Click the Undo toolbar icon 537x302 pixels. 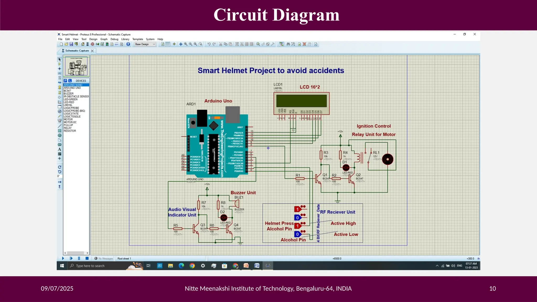(x=209, y=44)
